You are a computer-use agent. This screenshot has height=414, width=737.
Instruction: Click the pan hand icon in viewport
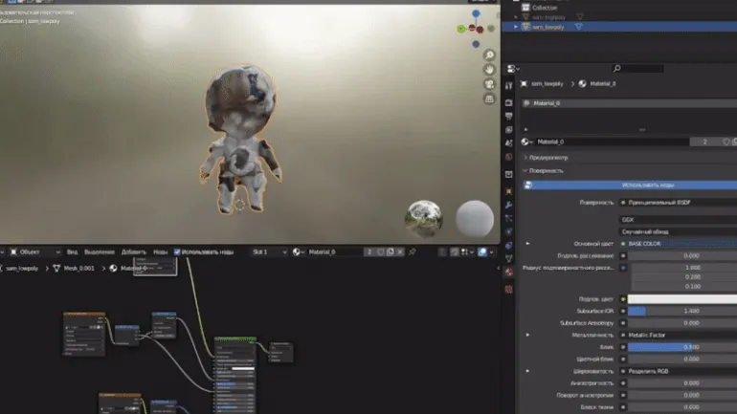click(x=490, y=70)
